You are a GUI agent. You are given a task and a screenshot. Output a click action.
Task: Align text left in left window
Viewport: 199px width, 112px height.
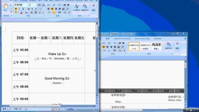(49, 9)
